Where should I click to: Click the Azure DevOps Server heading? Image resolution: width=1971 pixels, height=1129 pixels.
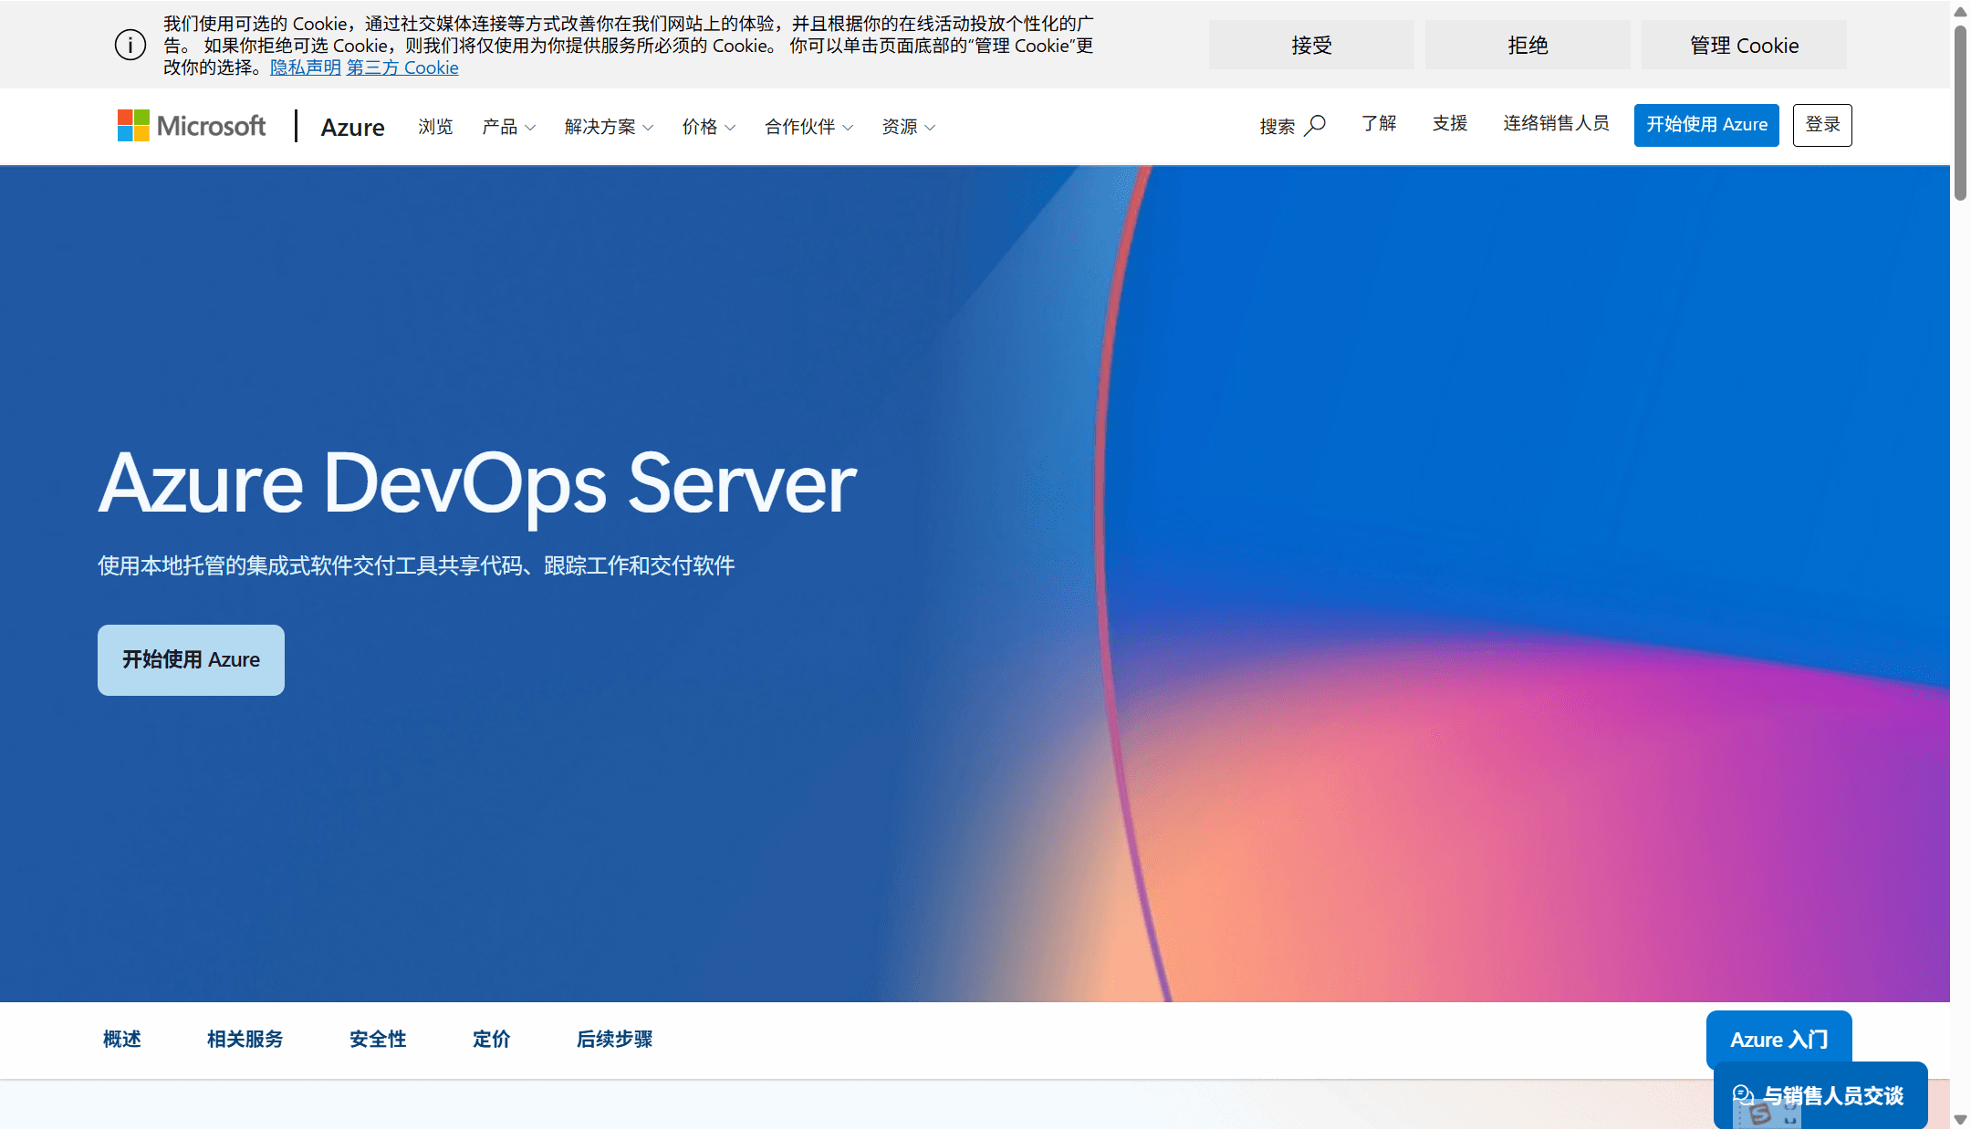point(477,485)
